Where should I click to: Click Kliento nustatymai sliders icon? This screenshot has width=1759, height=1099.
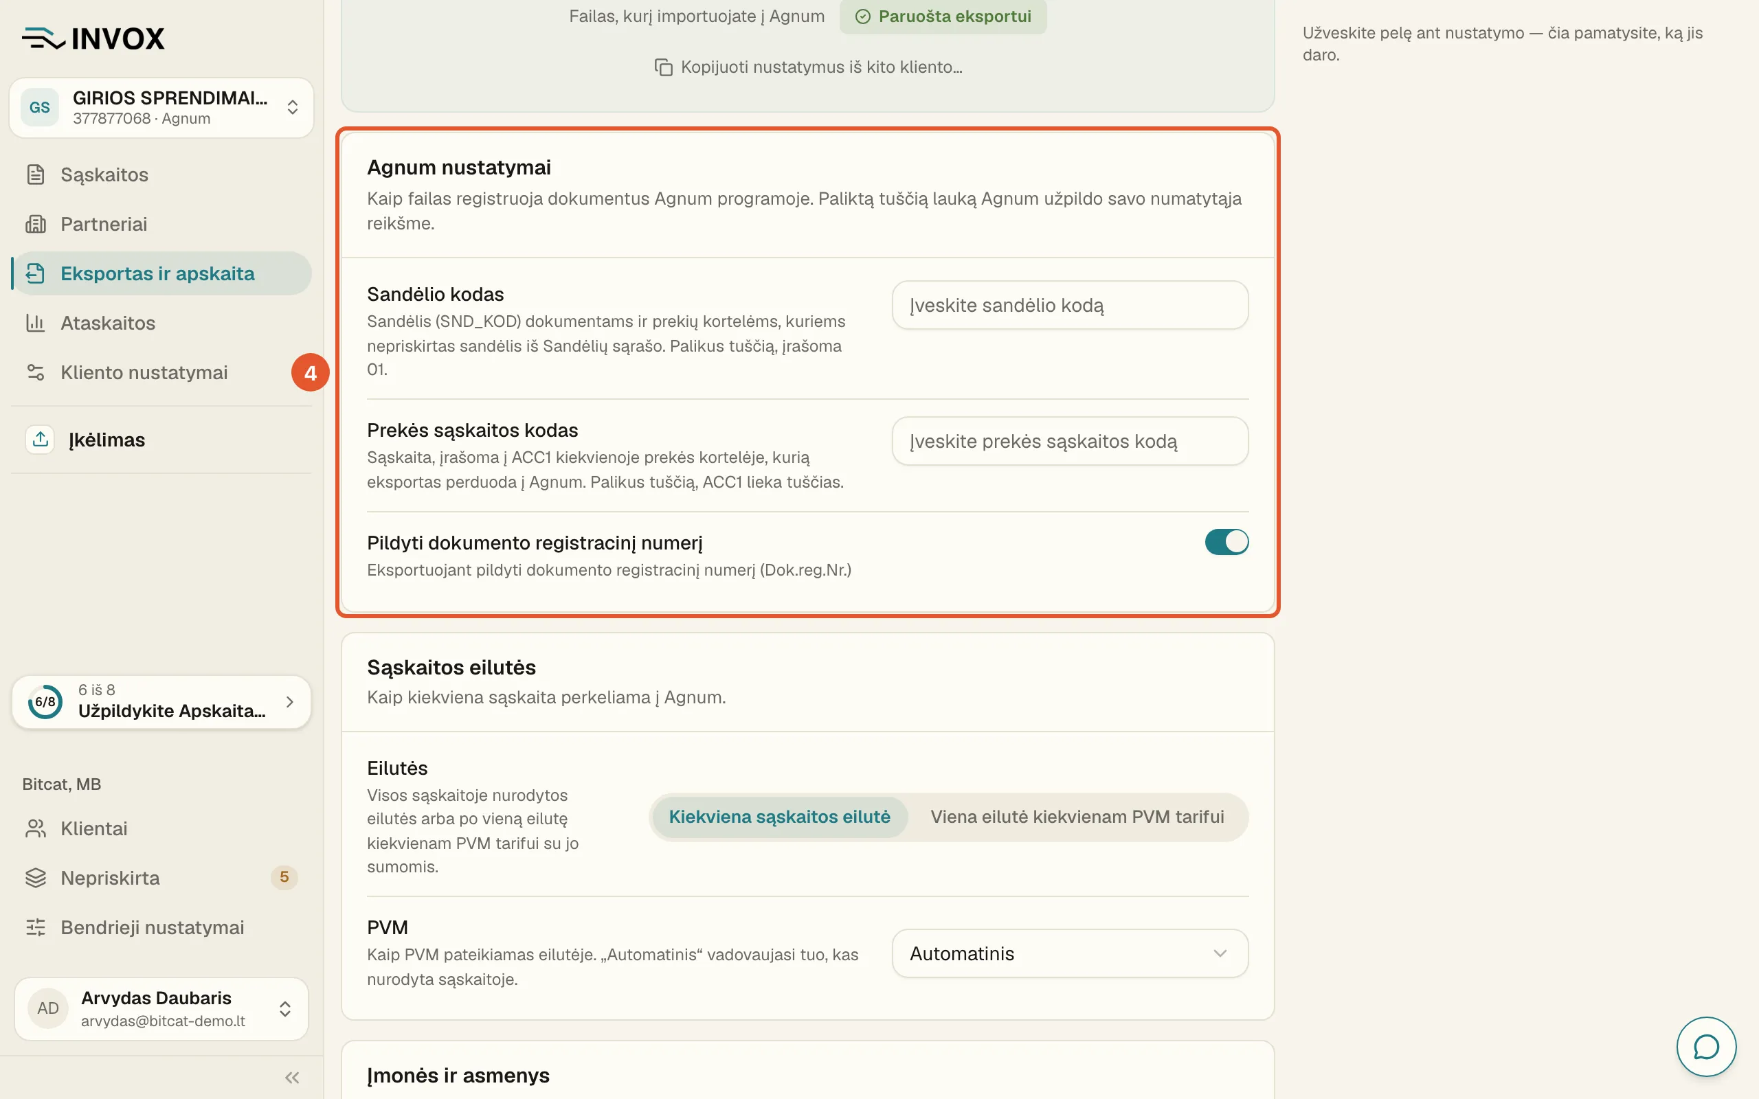point(36,372)
